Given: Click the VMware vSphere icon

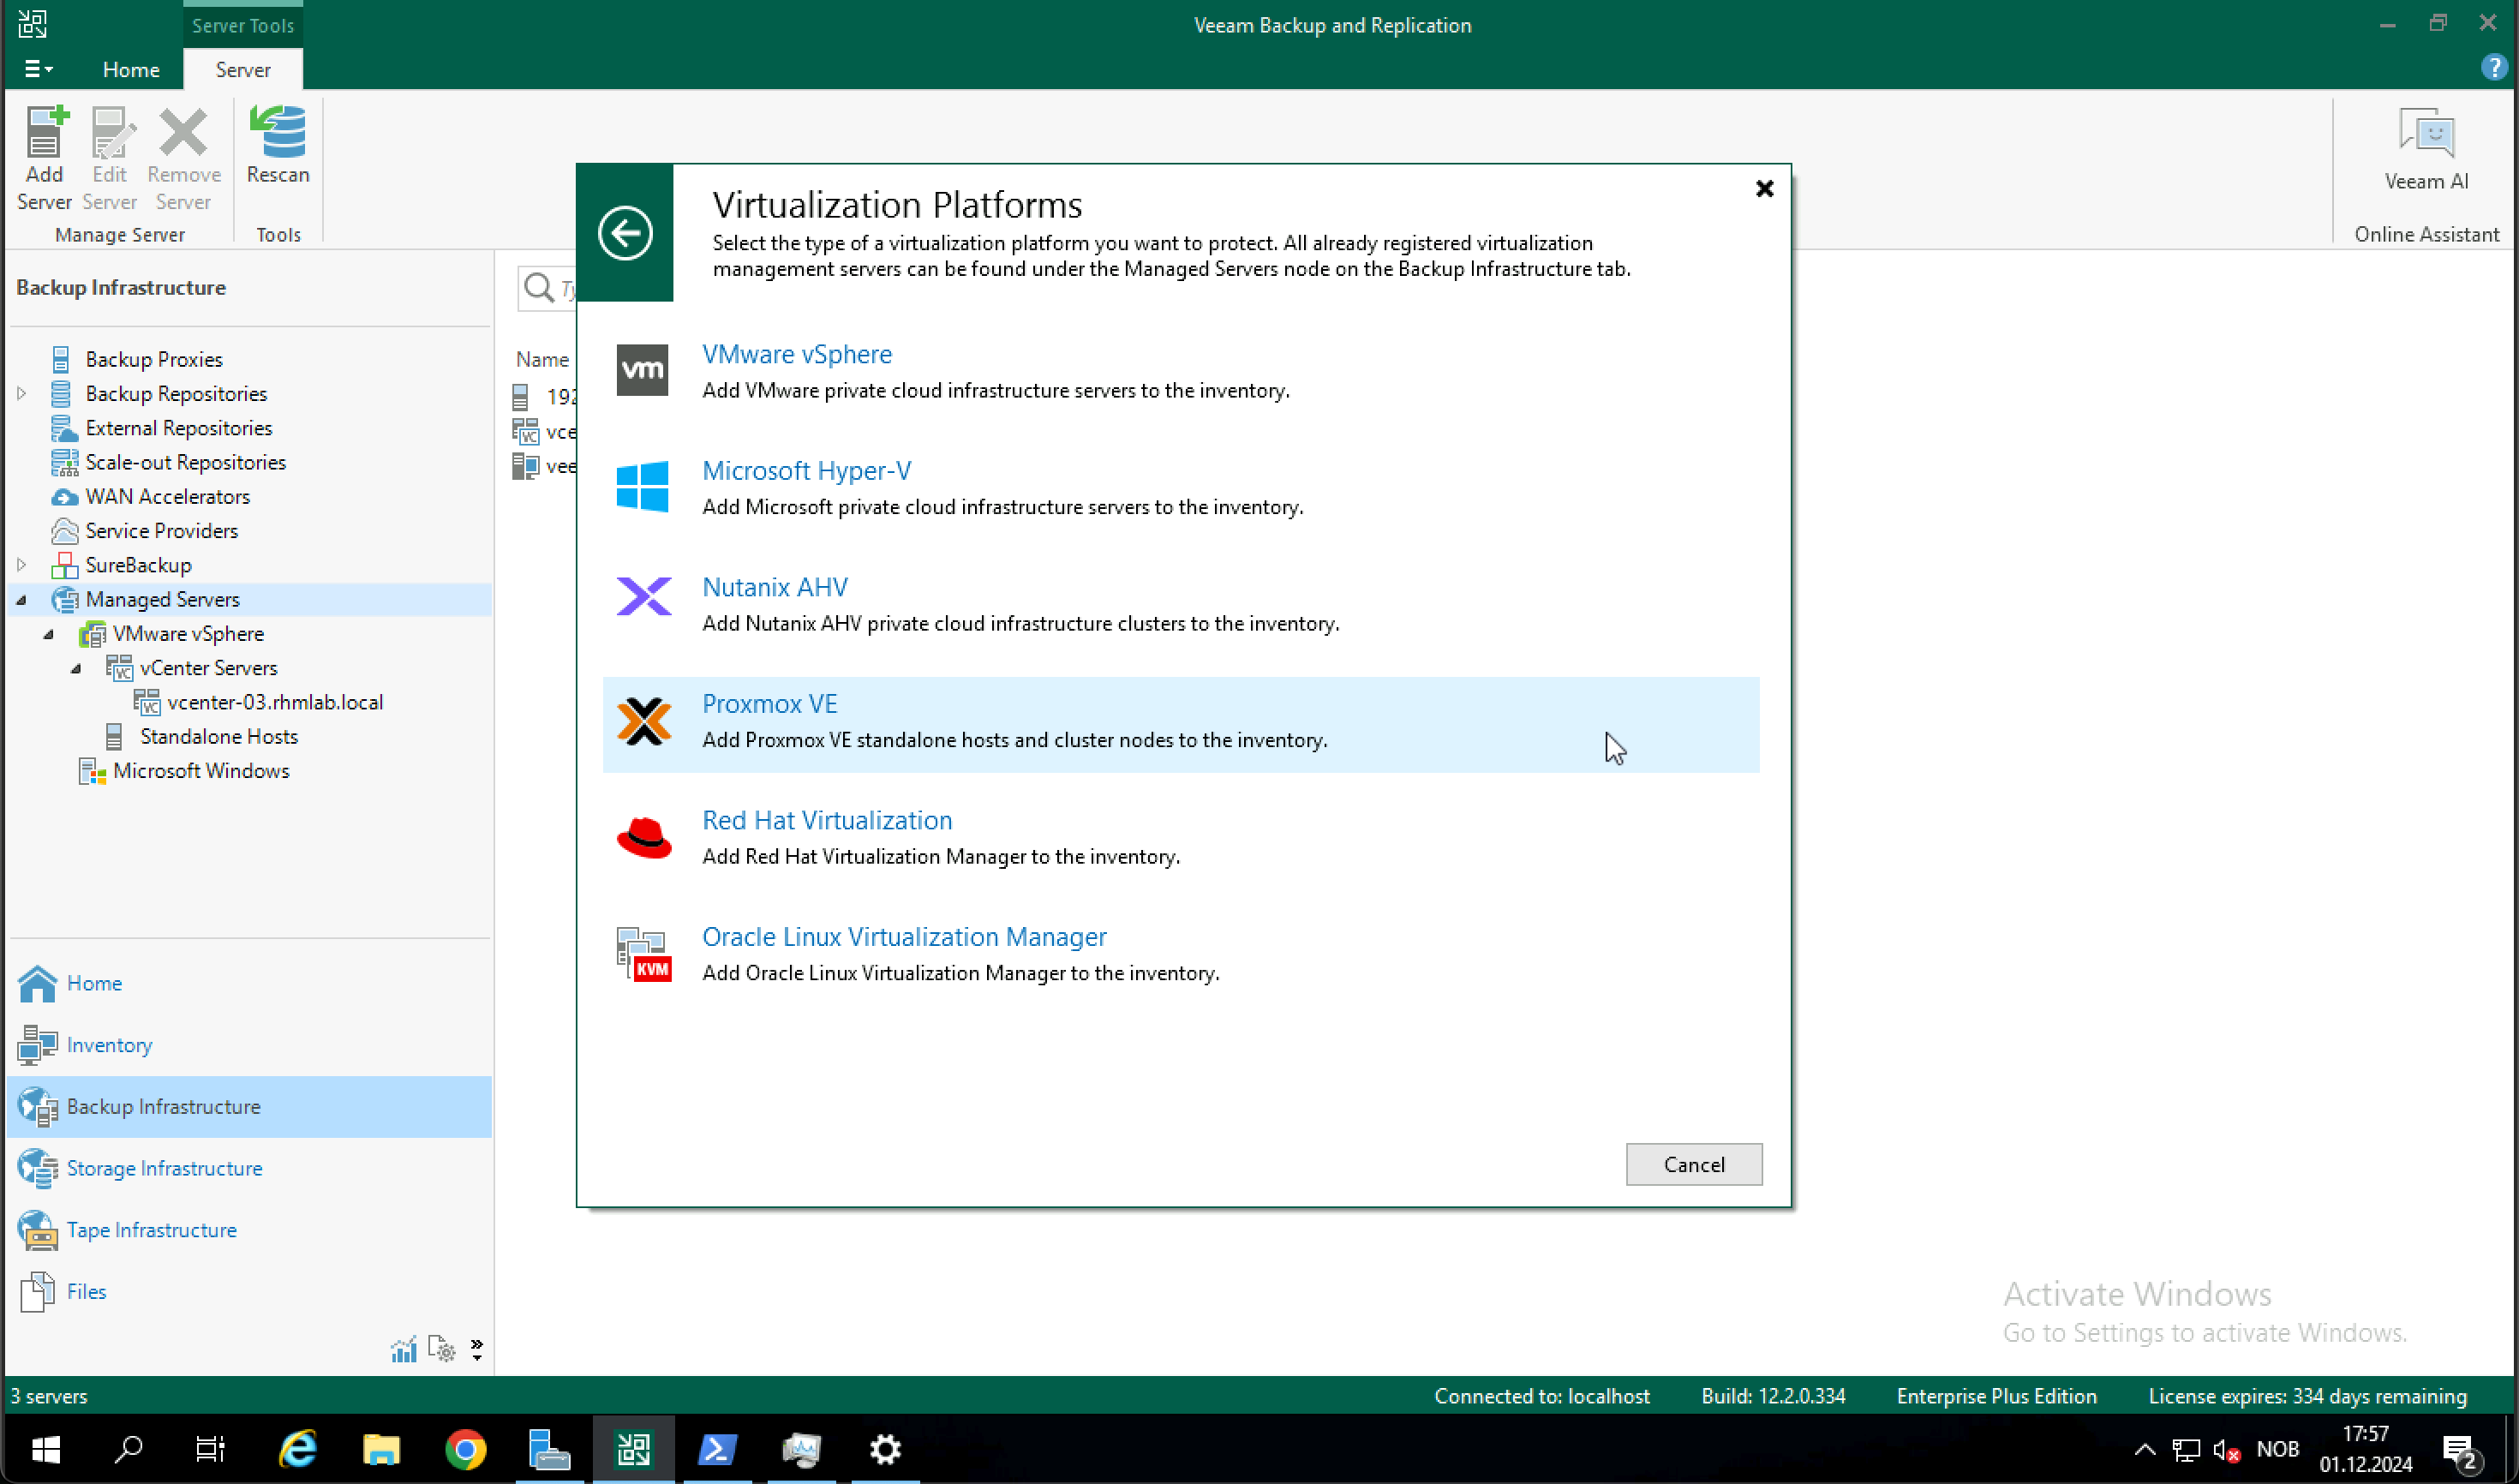Looking at the screenshot, I should pos(641,369).
